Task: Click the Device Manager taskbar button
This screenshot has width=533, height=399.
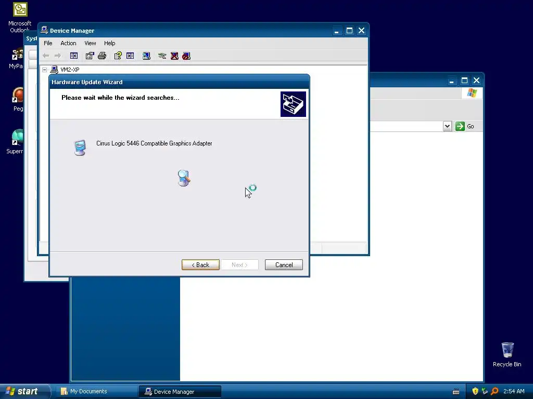Action: 180,392
